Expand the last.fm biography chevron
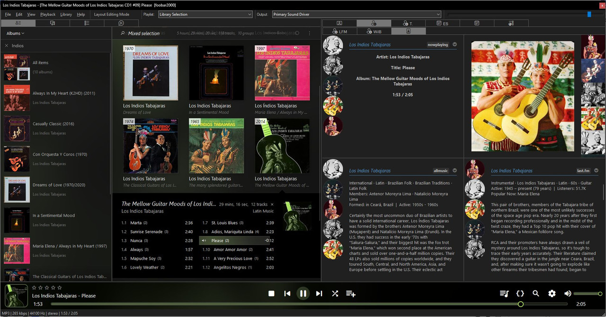 click(x=596, y=171)
